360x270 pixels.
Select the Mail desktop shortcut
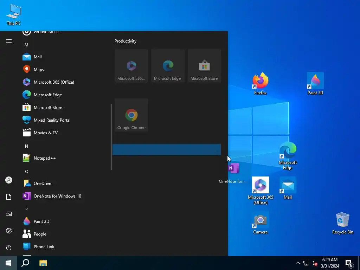click(x=288, y=188)
